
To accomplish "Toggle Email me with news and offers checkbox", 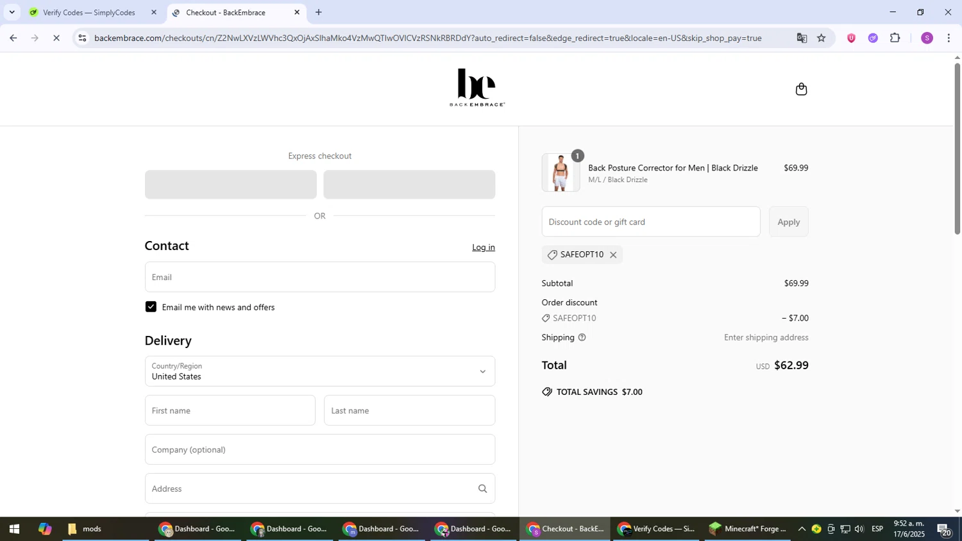I will tap(151, 307).
